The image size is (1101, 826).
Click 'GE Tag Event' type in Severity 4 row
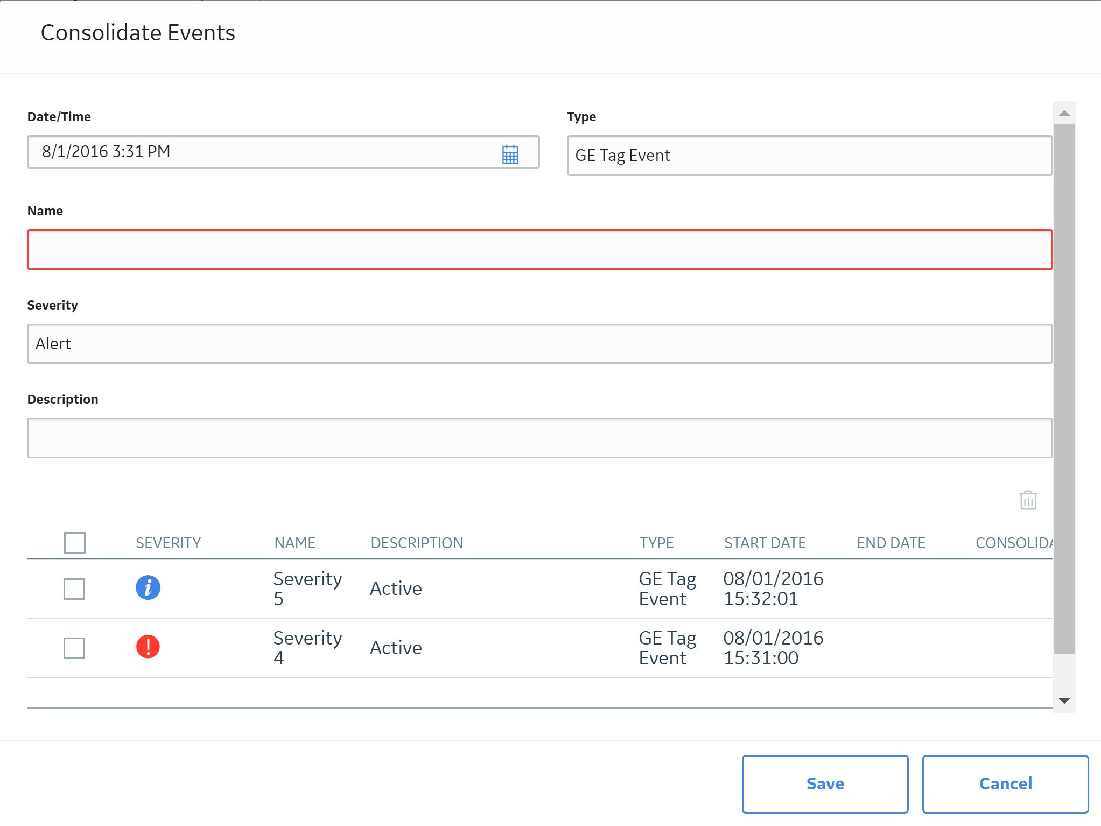click(668, 648)
